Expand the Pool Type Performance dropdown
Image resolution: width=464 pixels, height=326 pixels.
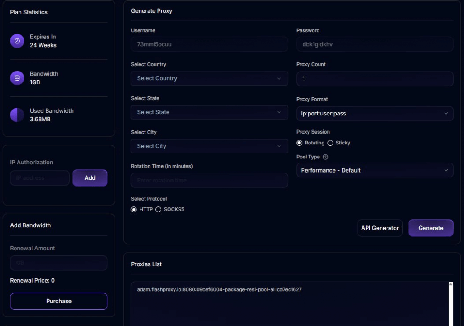click(x=374, y=170)
